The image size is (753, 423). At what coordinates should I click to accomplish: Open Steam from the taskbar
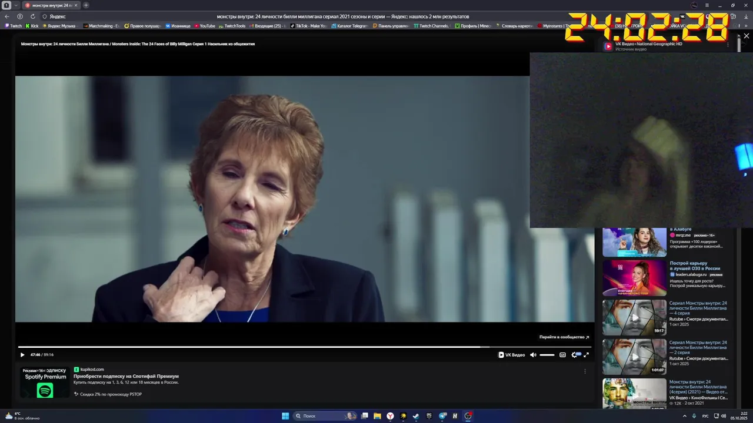[416, 416]
